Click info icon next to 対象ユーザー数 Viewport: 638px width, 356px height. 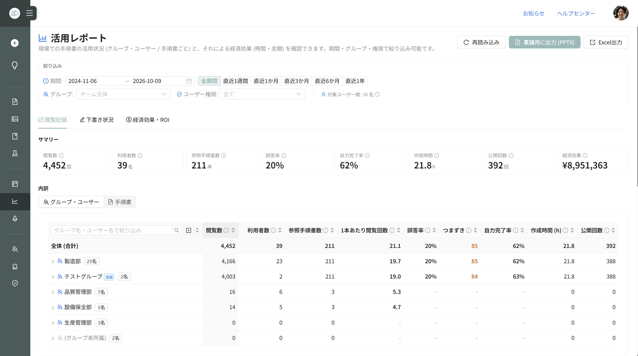(x=377, y=95)
